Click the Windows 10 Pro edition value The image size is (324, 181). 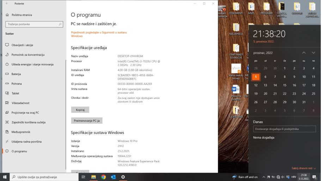128,141
